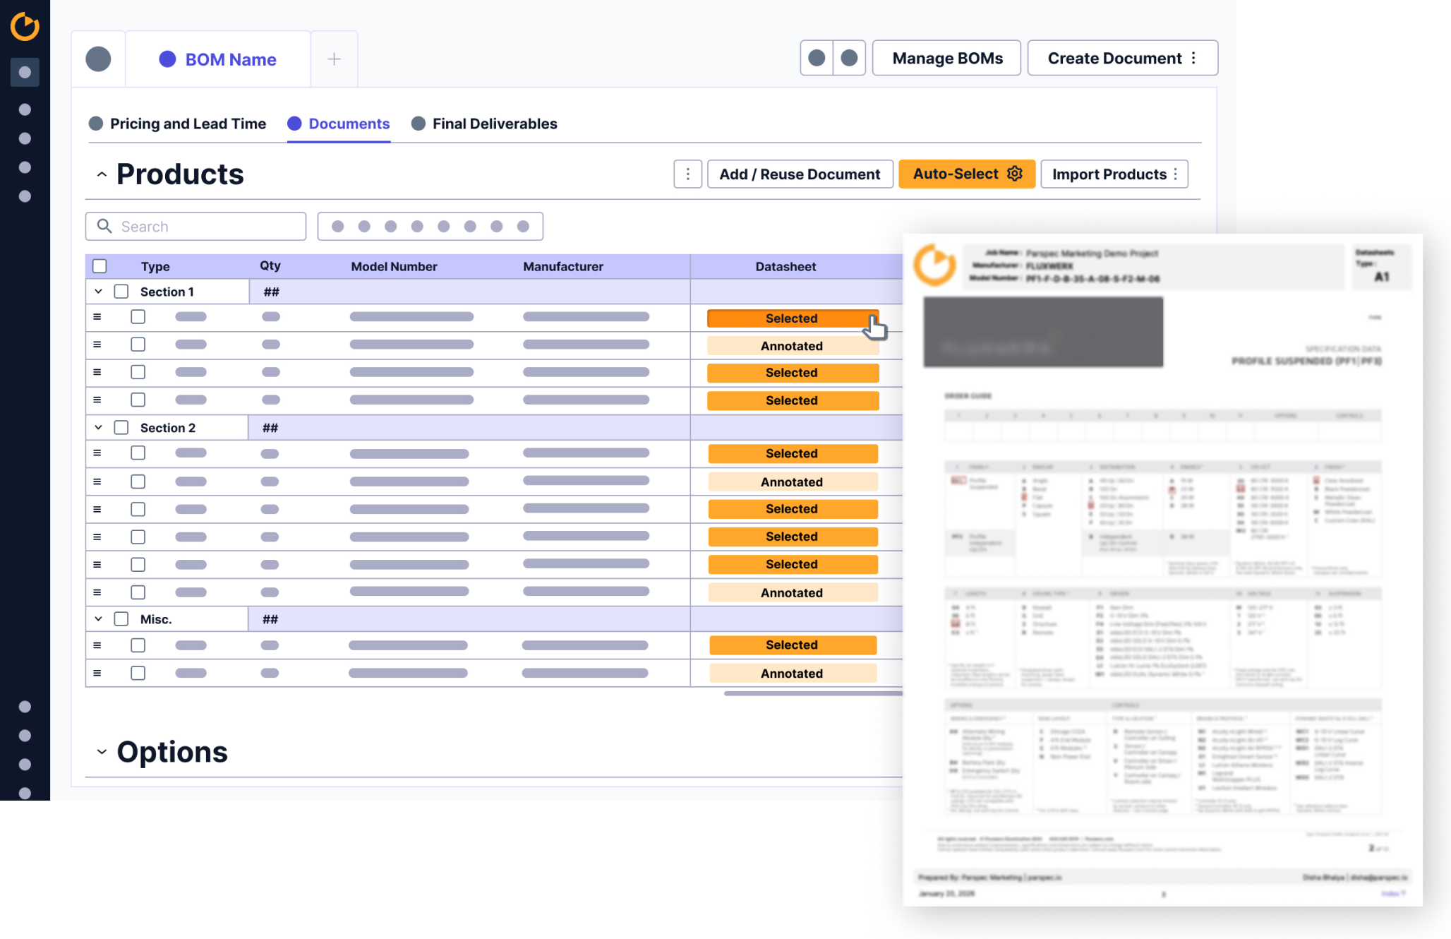Collapse Section 2 rows with its chevron

(99, 428)
